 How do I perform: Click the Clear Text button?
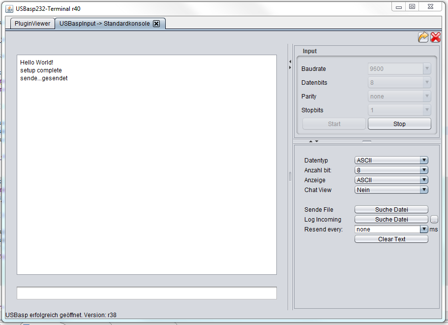391,239
